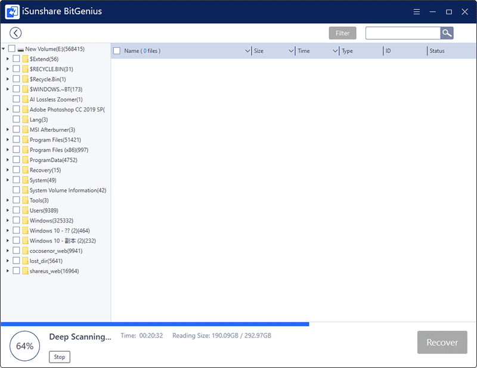The image size is (477, 368).
Task: Click the Windows(325332) folder icon
Action: (x=25, y=220)
